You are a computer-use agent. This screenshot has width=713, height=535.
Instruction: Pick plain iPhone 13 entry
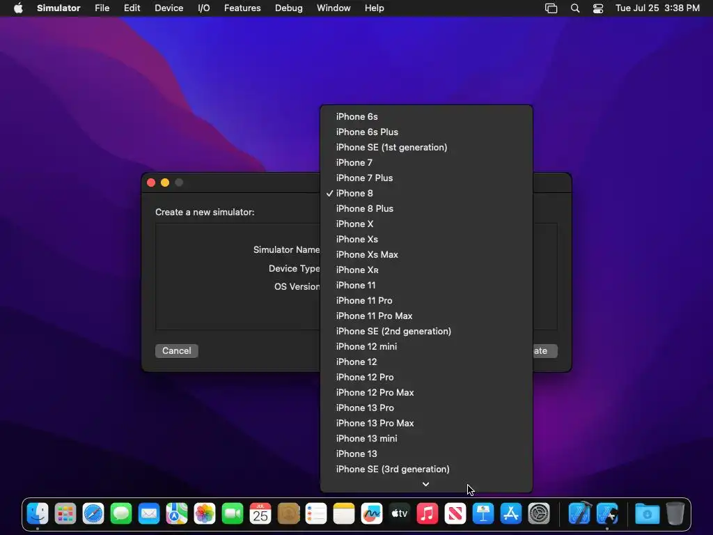[426, 453]
